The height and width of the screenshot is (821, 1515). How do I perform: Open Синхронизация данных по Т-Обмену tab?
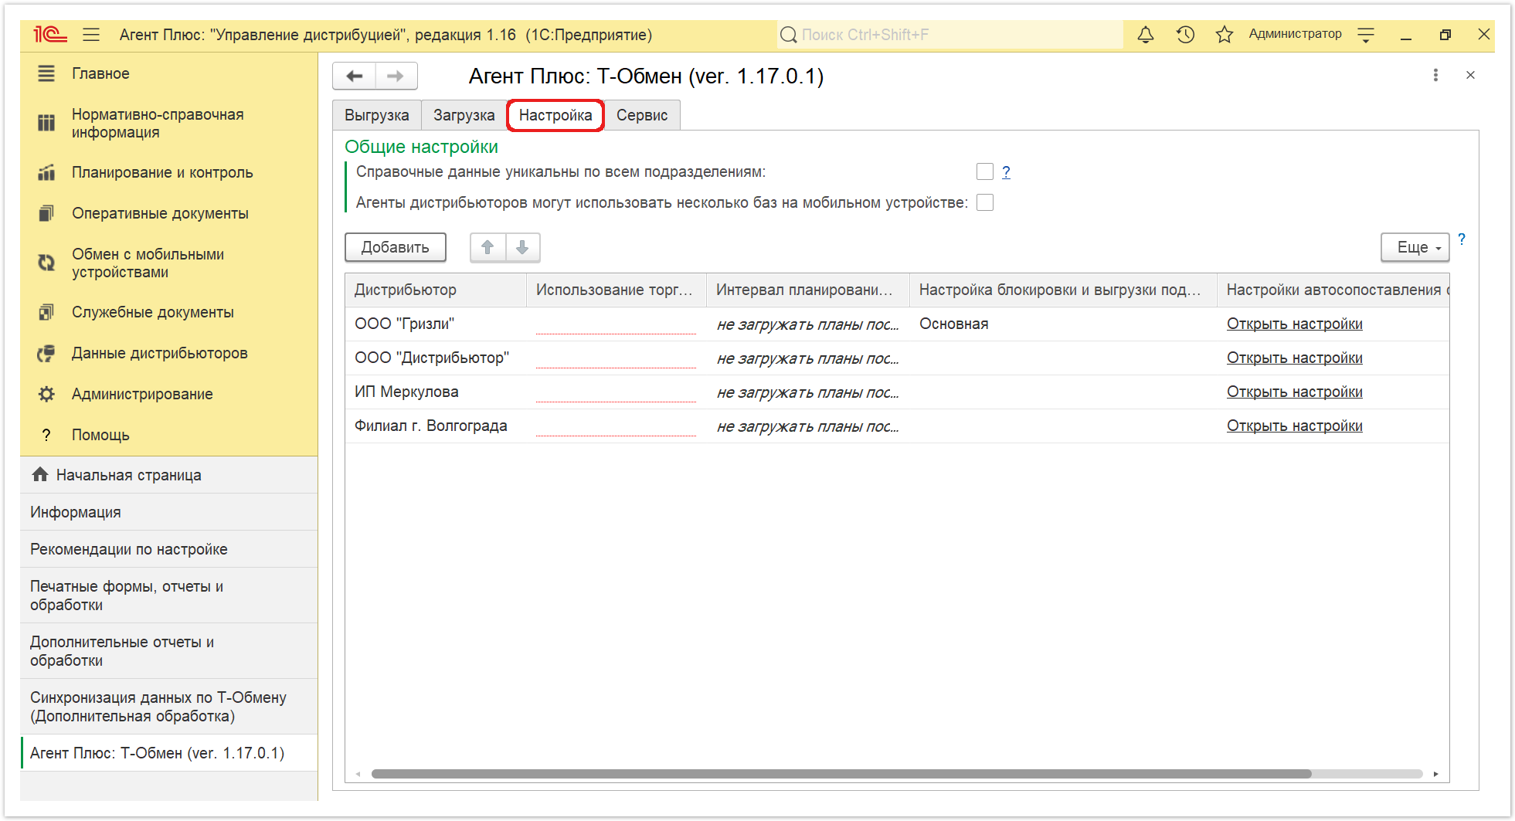169,707
